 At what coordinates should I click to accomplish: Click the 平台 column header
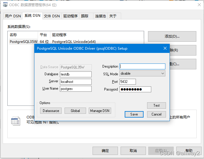pyautogui.click(x=44, y=35)
